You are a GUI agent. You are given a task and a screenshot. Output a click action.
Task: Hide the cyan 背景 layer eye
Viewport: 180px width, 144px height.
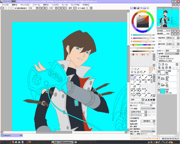point(159,90)
